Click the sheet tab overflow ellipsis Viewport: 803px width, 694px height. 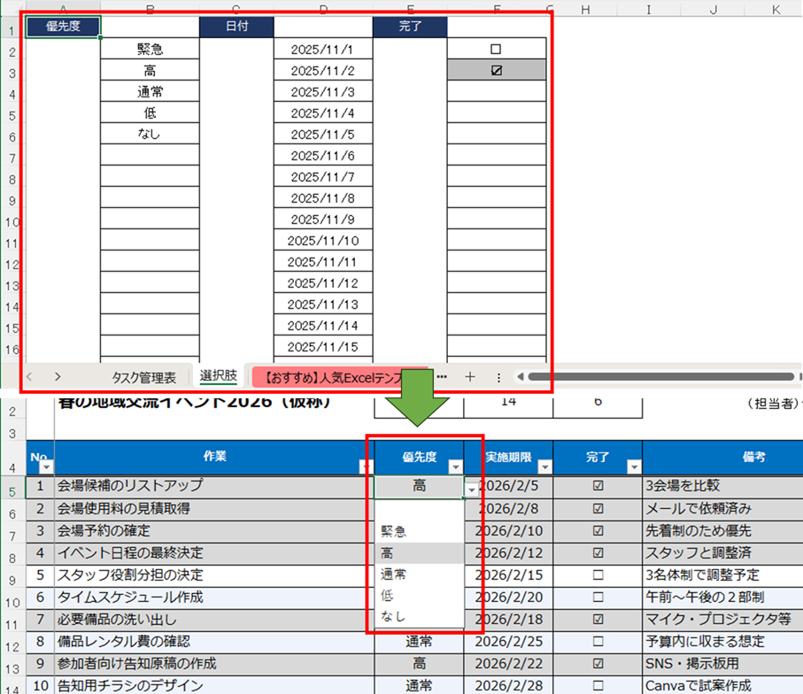pos(442,376)
